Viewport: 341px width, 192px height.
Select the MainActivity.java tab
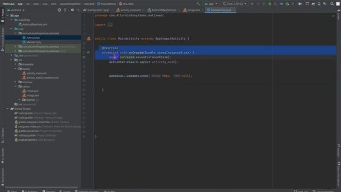220,10
